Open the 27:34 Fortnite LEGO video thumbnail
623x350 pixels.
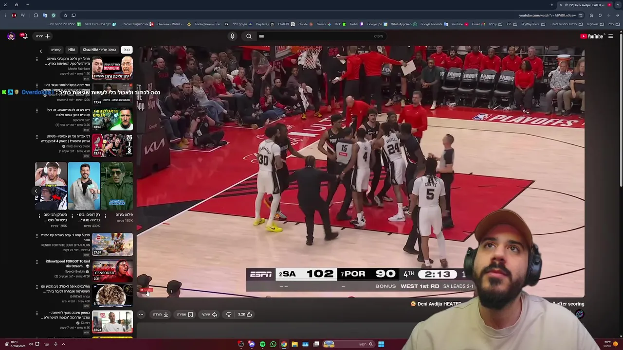pyautogui.click(x=112, y=245)
